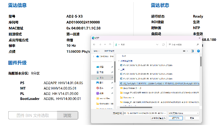The height and width of the screenshot is (130, 222).
Task: Open the Livox Viewer folder
Action: [130, 88]
